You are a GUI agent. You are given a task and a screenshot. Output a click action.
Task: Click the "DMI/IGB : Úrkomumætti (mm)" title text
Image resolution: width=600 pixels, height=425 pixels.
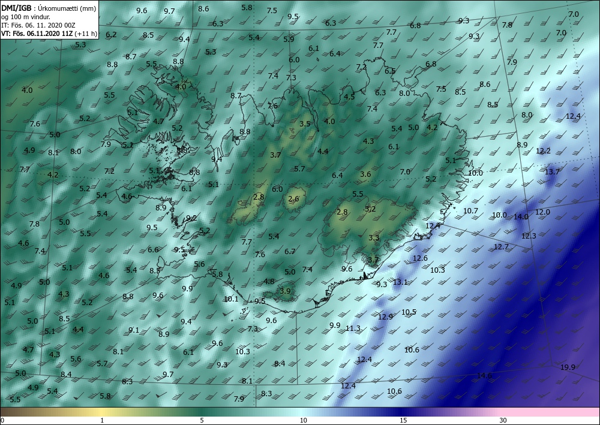pyautogui.click(x=49, y=8)
